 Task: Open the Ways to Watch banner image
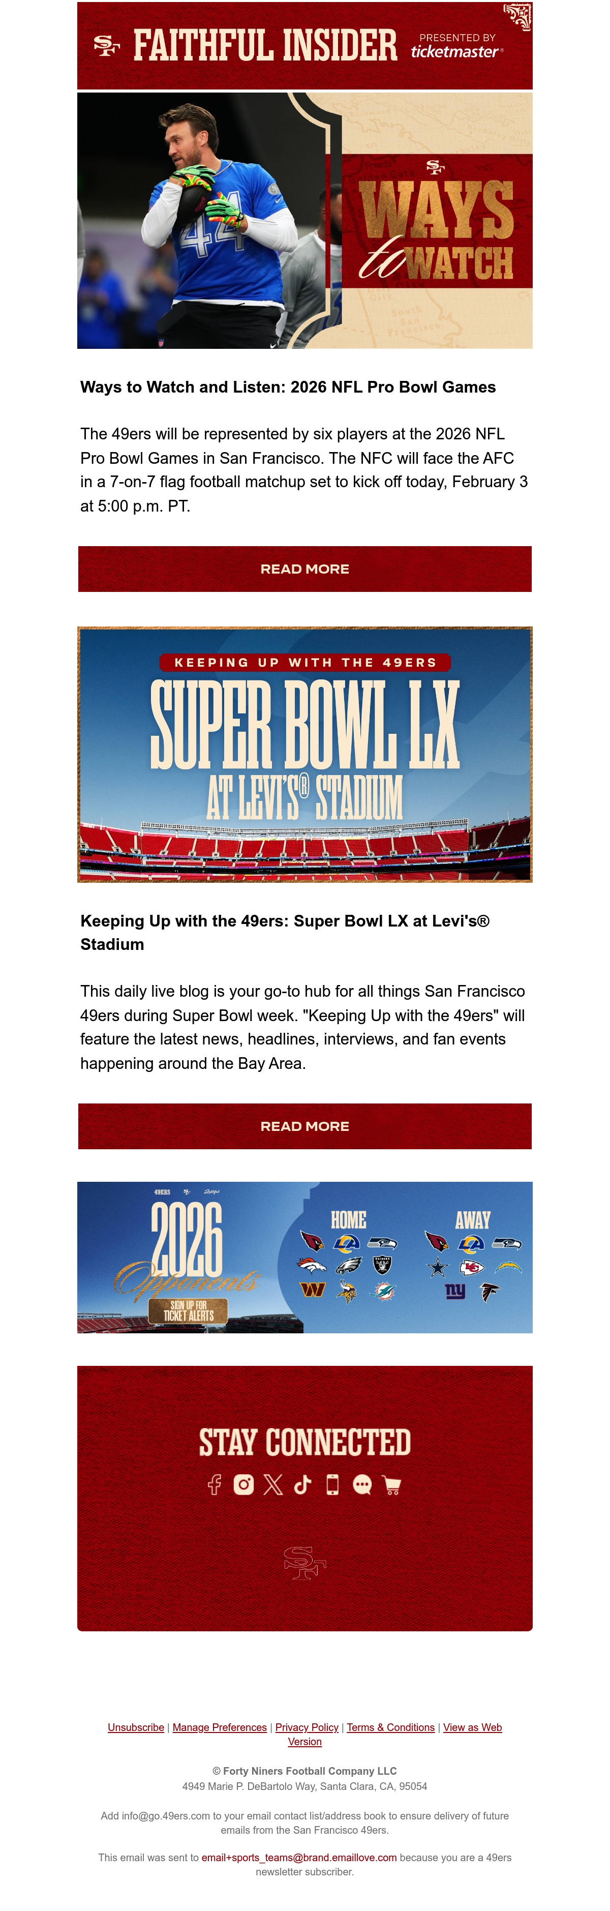coord(304,220)
